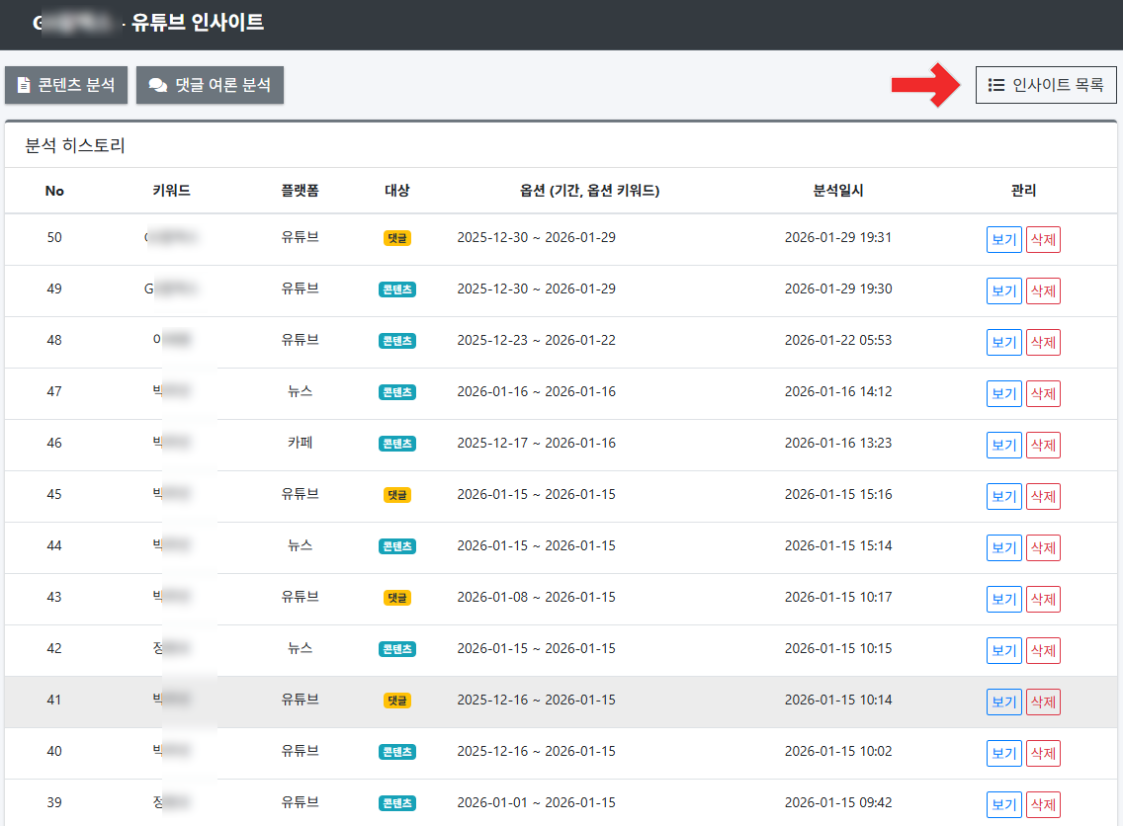This screenshot has width=1123, height=826.
Task: Click the 플랫폼 column header
Action: tap(300, 191)
